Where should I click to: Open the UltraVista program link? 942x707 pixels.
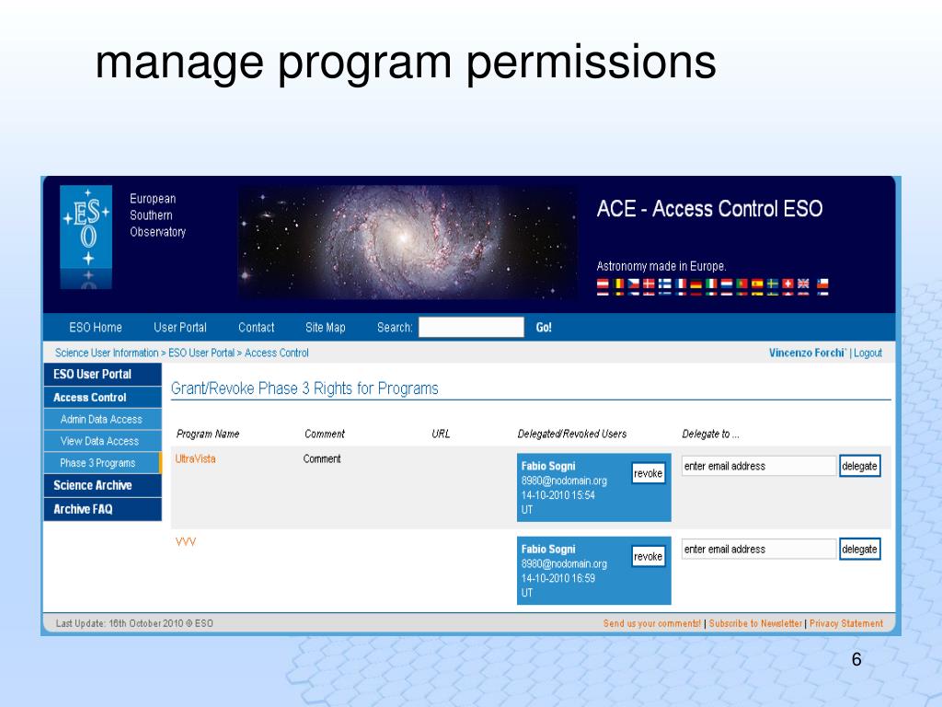[x=195, y=458]
